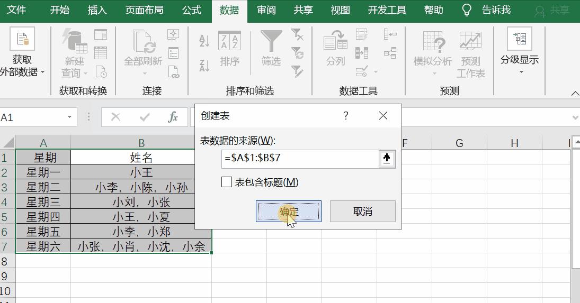The width and height of the screenshot is (580, 303).
Task: Toggle the 筛选 filter funnel
Action: point(271,48)
